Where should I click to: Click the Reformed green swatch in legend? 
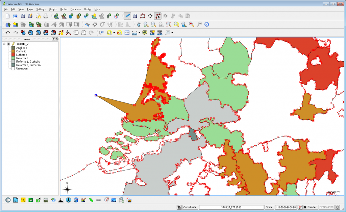[x=13, y=58]
